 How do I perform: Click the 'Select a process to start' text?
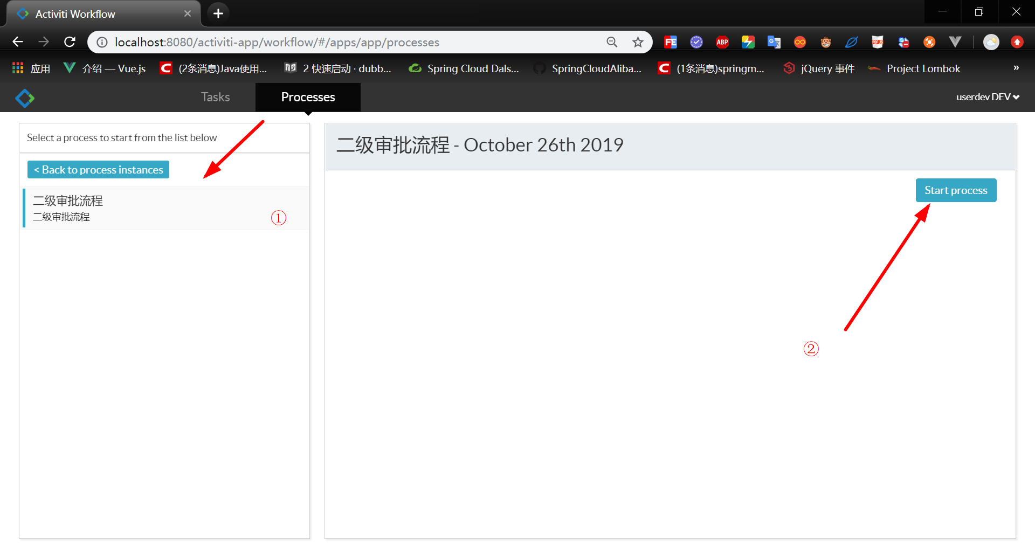point(122,137)
